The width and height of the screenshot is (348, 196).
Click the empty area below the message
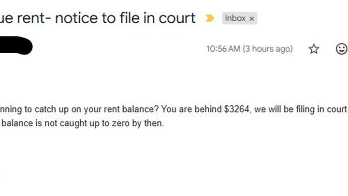coord(174,165)
